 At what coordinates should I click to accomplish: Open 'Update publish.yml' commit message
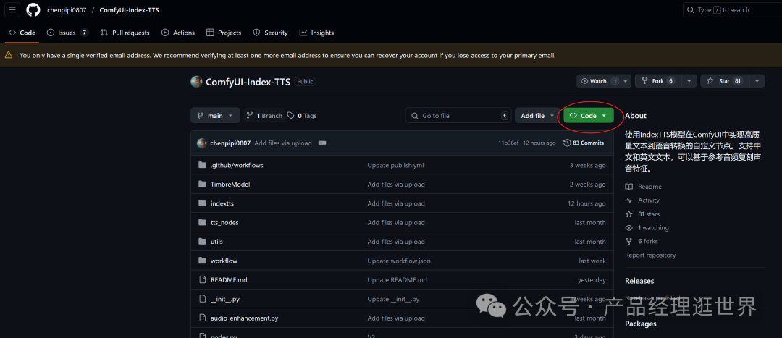click(395, 165)
